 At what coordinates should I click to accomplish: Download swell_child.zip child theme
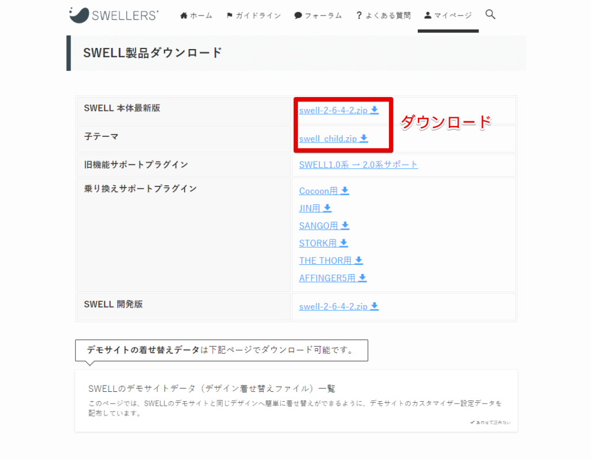click(x=334, y=139)
